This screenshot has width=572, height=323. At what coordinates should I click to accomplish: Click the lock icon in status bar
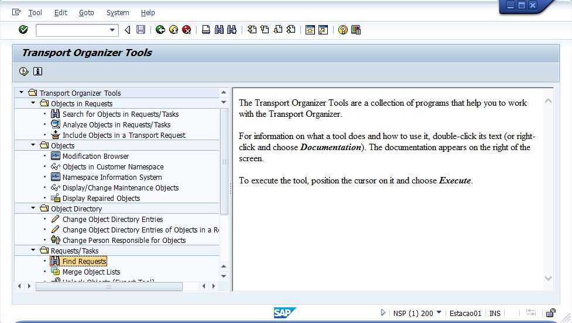[550, 313]
